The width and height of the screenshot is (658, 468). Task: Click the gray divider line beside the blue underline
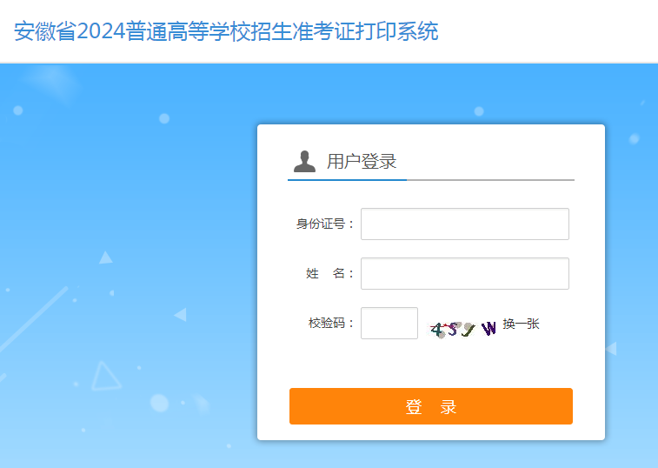click(x=490, y=180)
